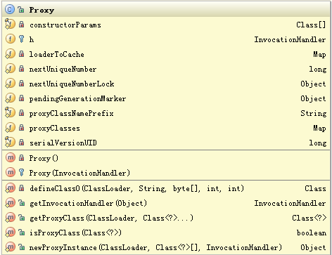The height and width of the screenshot is (255, 332).
Task: Select the getProxyClass method signature
Action: pos(111,218)
